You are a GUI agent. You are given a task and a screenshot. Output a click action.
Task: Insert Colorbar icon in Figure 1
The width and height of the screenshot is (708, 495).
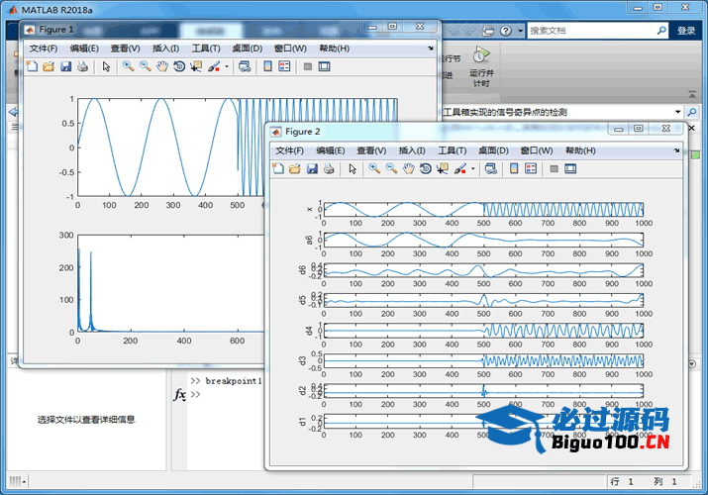click(x=267, y=66)
